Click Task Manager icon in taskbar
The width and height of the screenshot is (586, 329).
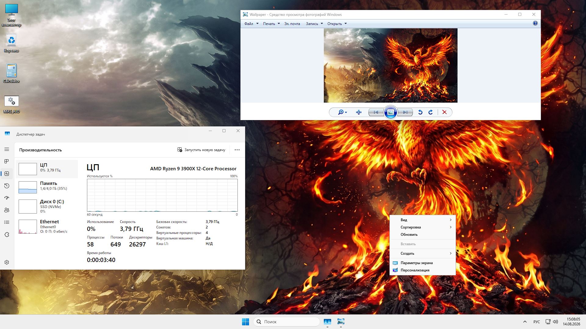click(327, 322)
